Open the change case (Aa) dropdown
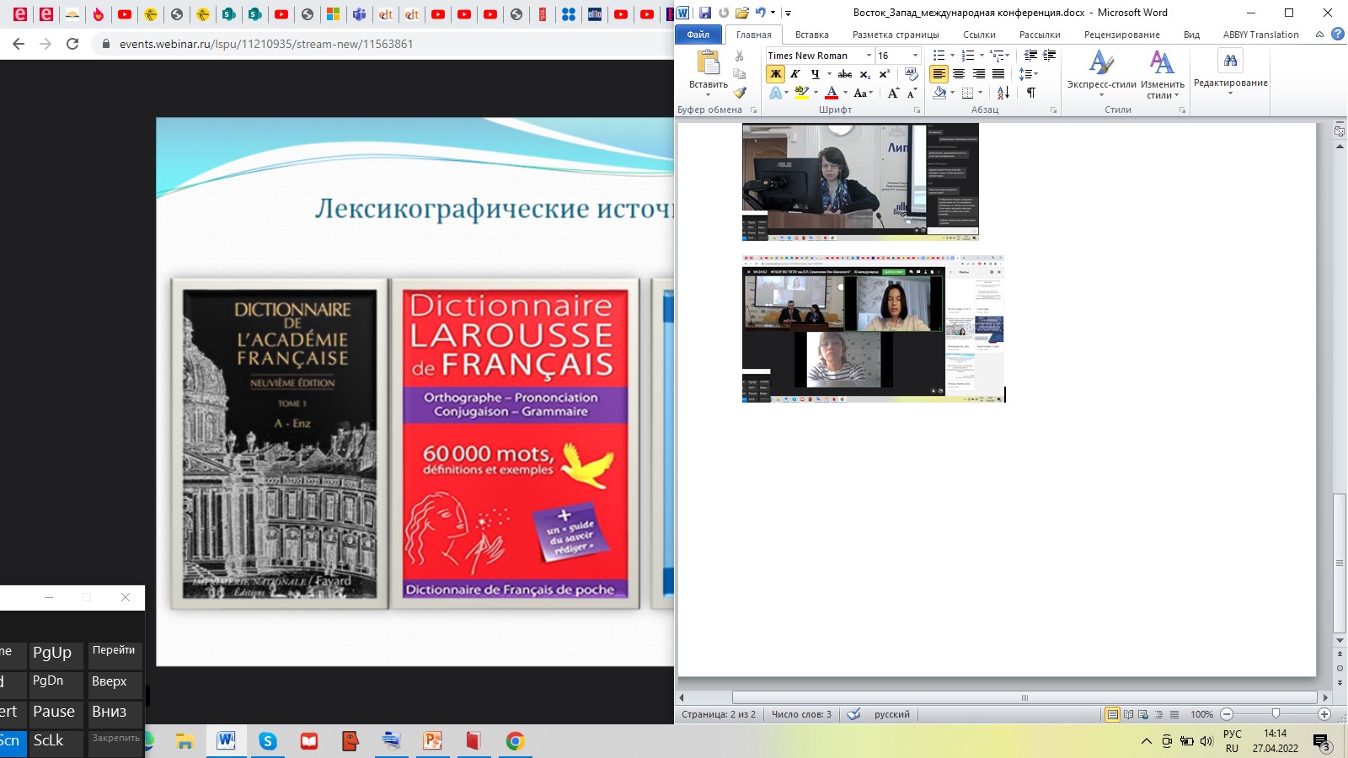The width and height of the screenshot is (1348, 758). 863,93
